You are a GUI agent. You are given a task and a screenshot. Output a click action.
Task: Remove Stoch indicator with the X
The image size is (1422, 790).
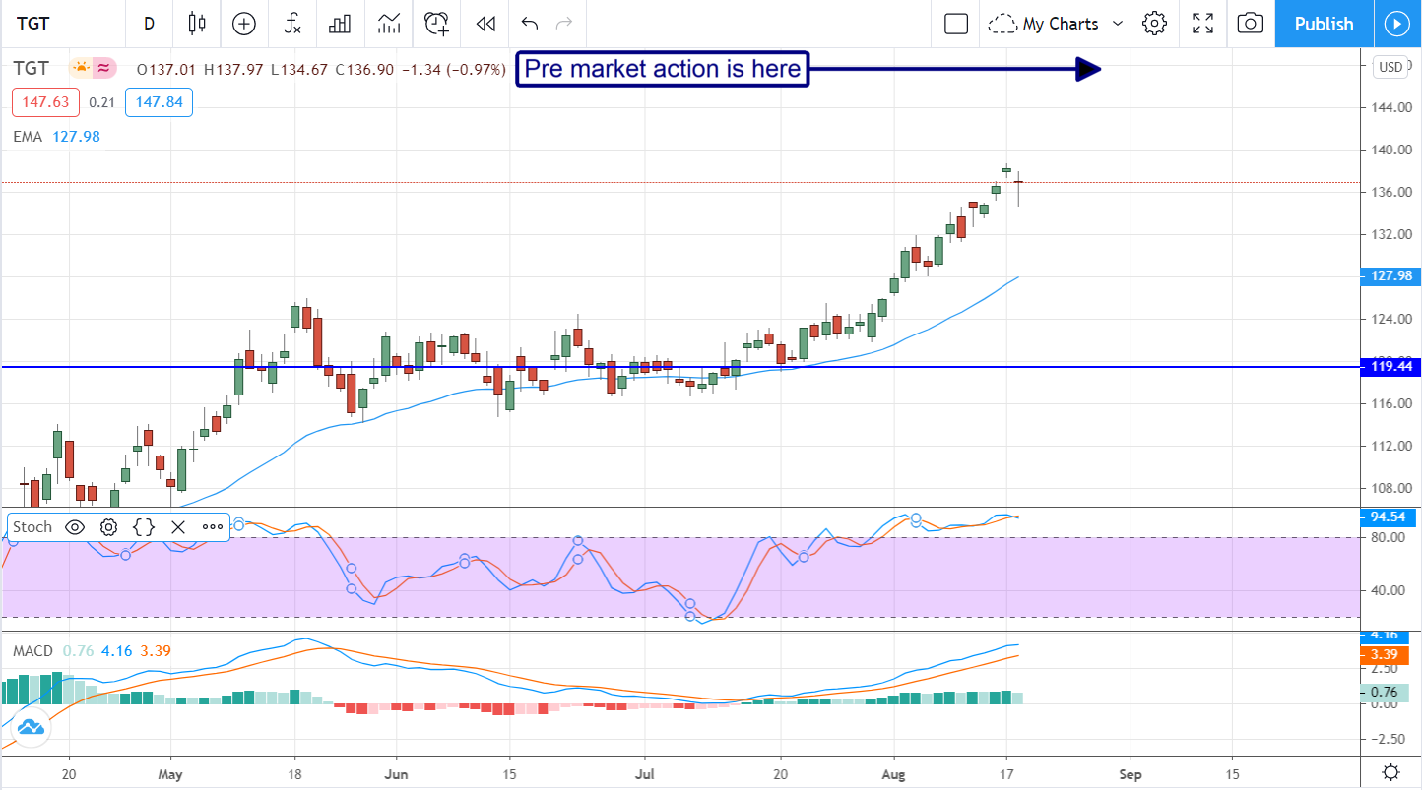(x=178, y=527)
